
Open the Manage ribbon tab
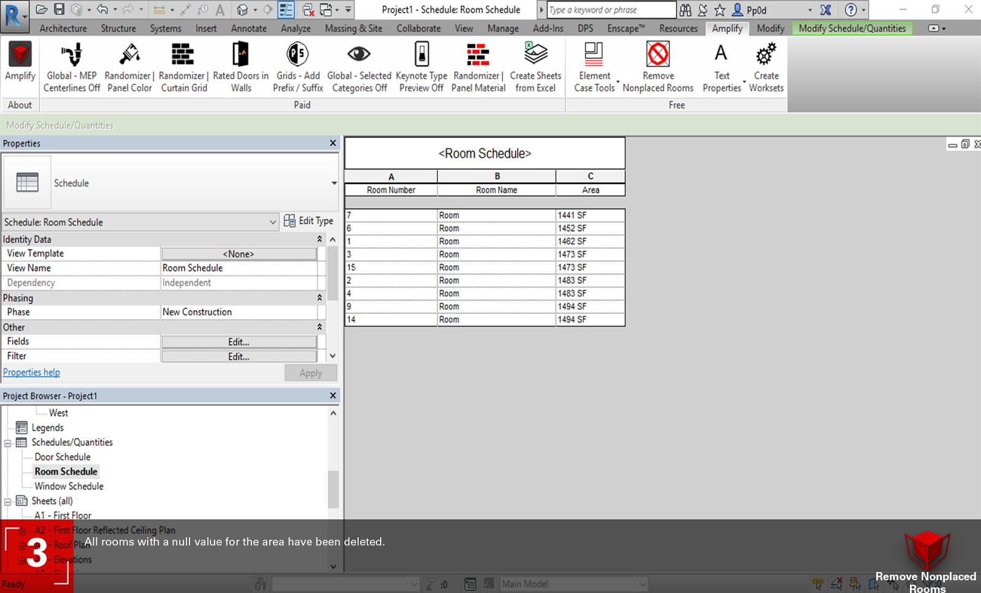coord(503,28)
